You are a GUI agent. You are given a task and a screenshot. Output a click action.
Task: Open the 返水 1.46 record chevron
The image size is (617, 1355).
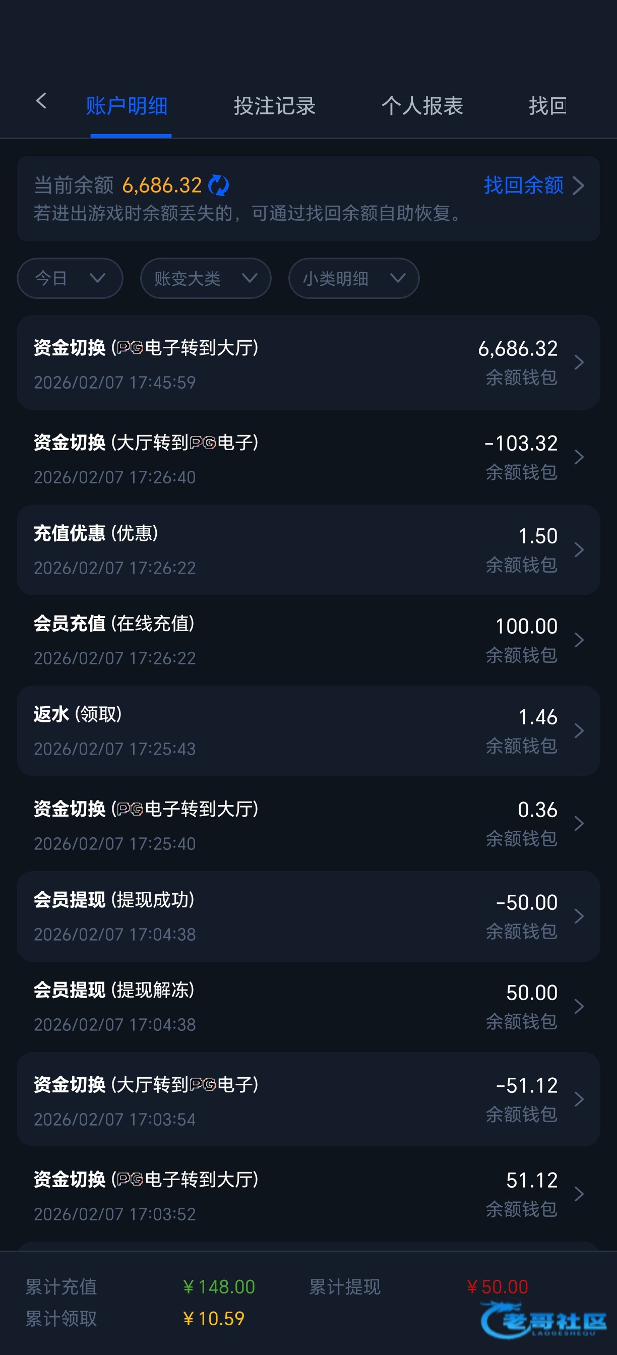tap(579, 730)
